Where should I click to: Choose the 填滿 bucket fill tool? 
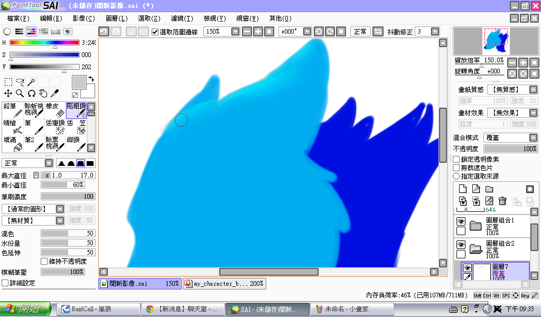13,144
